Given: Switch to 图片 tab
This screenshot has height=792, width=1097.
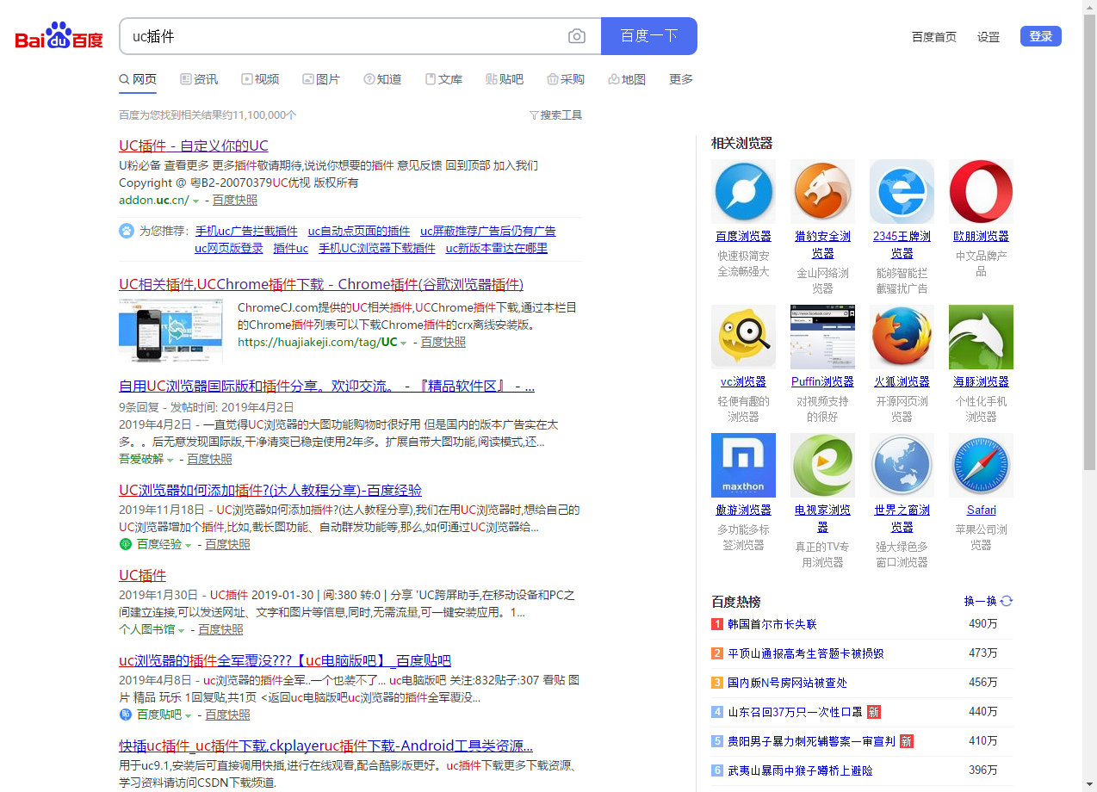Looking at the screenshot, I should [321, 79].
